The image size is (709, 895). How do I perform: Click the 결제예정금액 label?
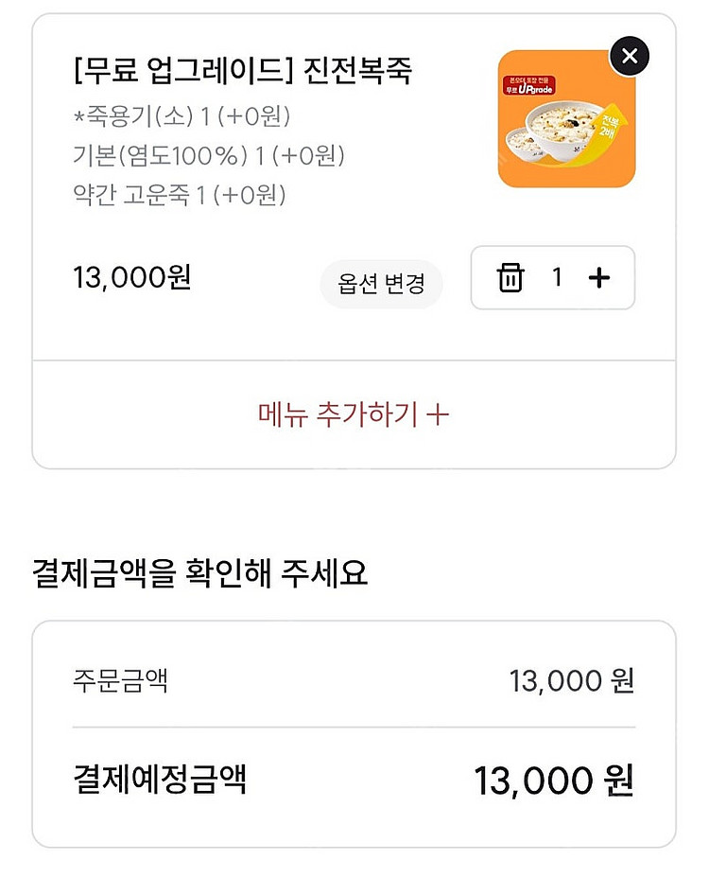point(160,780)
